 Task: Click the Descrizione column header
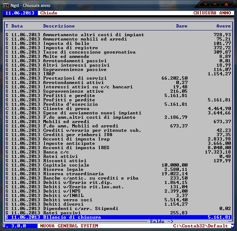coord(59,26)
